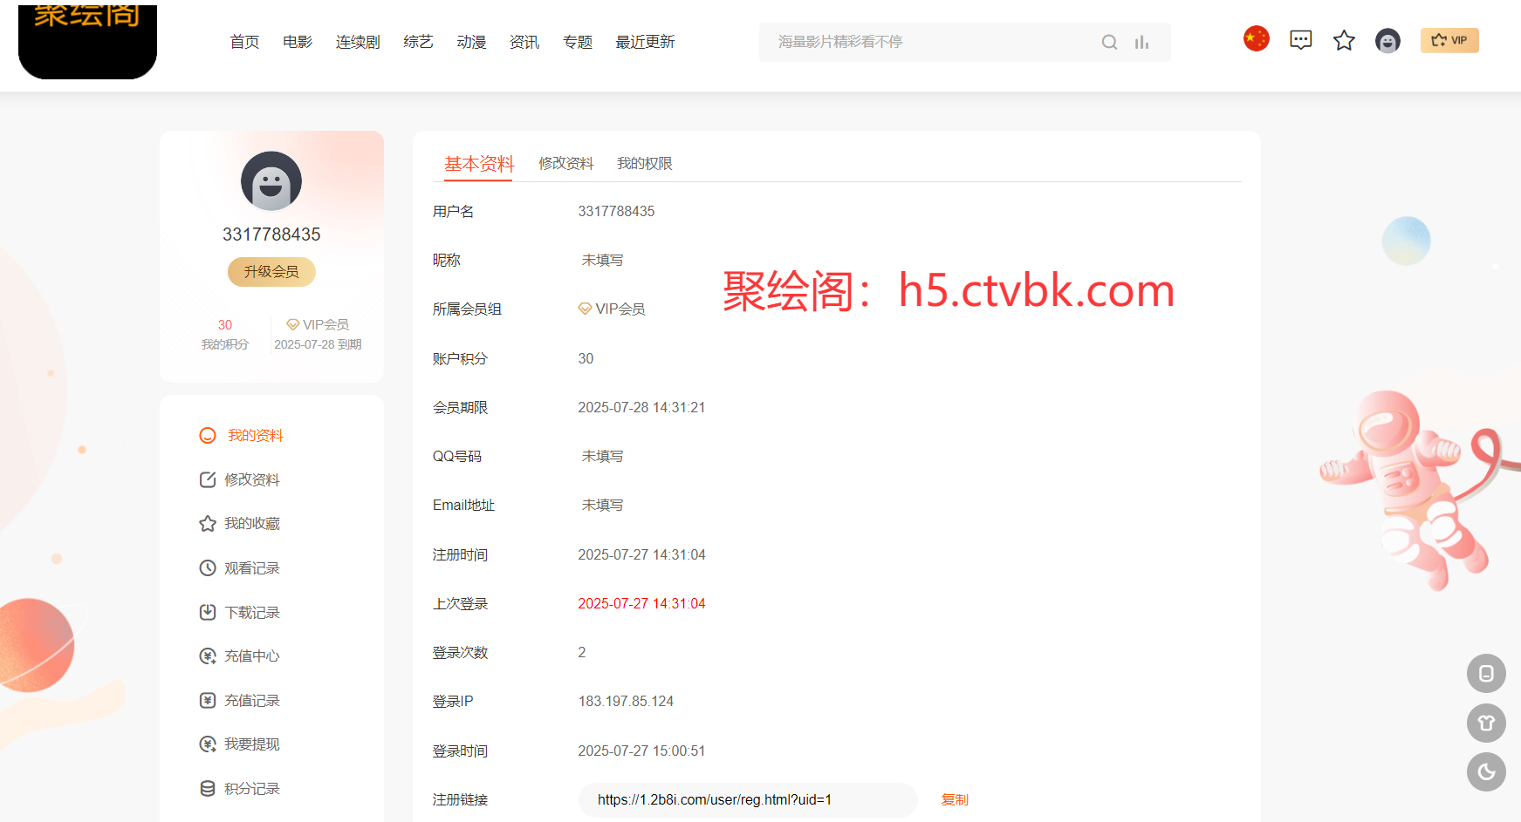Click 复制 to copy the registration link

[x=955, y=799]
